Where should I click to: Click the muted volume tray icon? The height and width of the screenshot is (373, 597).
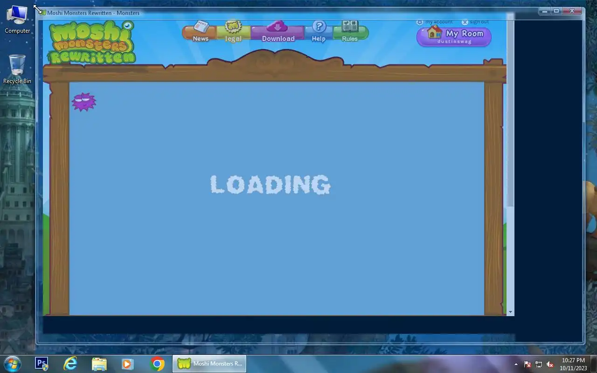click(x=550, y=364)
